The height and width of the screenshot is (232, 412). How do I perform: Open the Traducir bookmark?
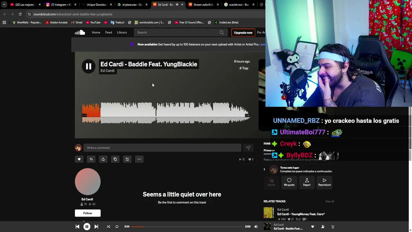pos(117,23)
